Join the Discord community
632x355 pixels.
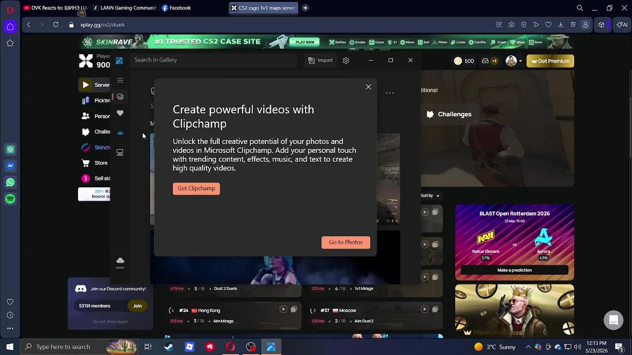137,306
